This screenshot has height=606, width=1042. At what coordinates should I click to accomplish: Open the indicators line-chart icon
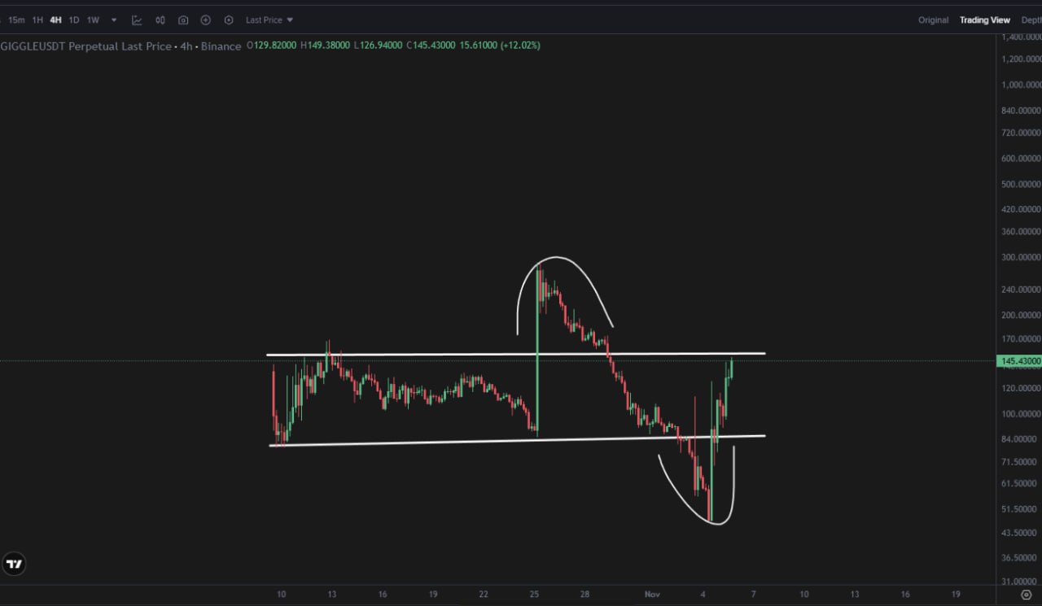coord(137,20)
